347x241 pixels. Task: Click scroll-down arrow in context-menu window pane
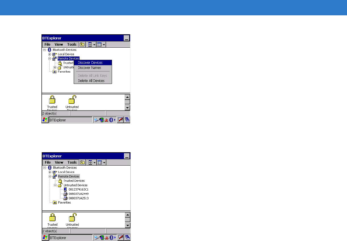(x=128, y=108)
